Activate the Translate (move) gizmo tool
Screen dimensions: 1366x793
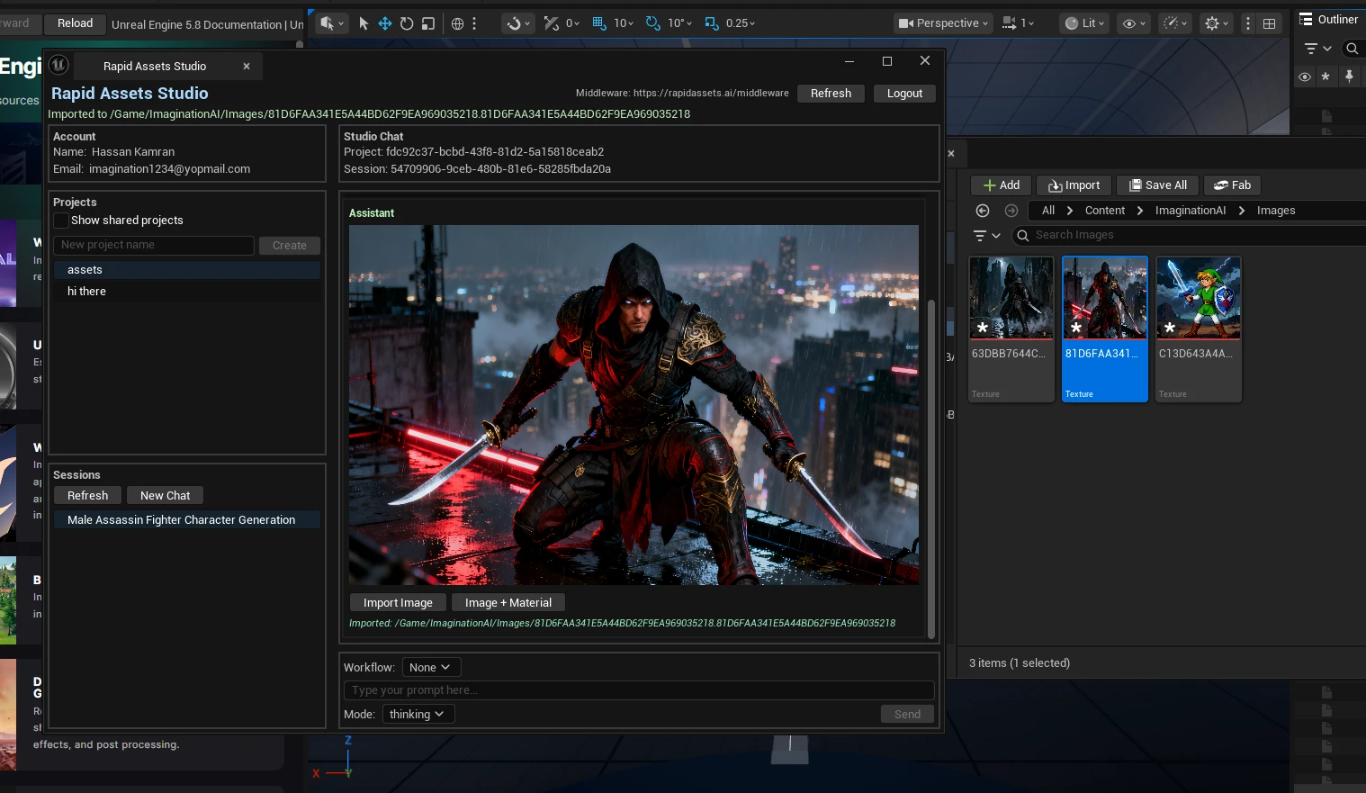tap(385, 23)
